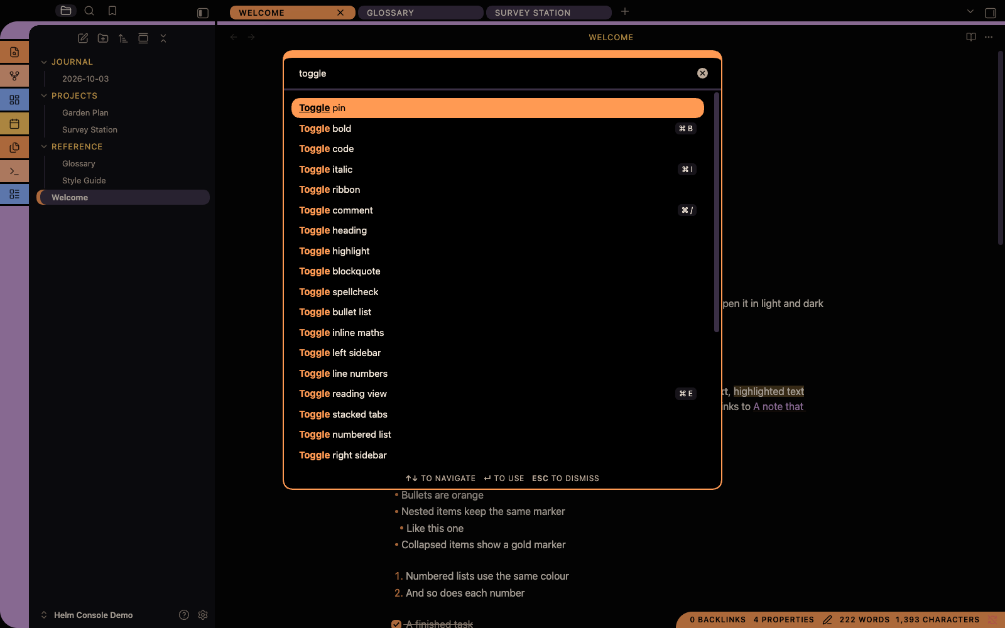This screenshot has width=1005, height=628.
Task: Click the sync status icon in status bar
Action: point(992,620)
